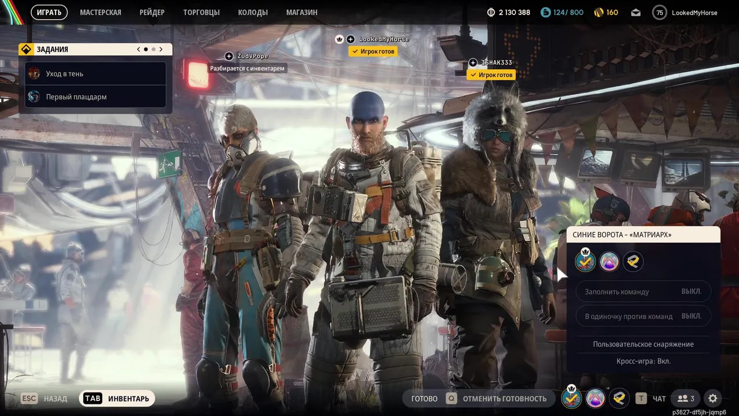
Task: Click plus icon next to ISHAK333
Action: [473, 62]
